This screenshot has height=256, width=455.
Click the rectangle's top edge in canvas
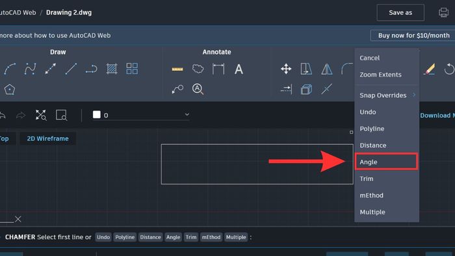click(x=257, y=144)
